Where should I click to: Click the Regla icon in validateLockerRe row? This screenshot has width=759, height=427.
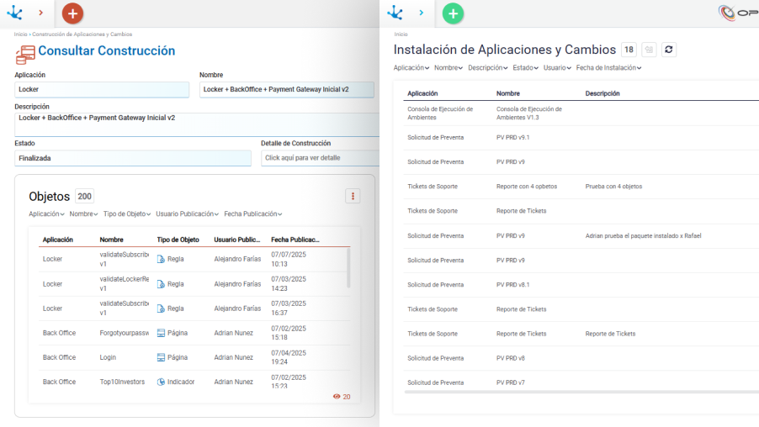pos(161,284)
